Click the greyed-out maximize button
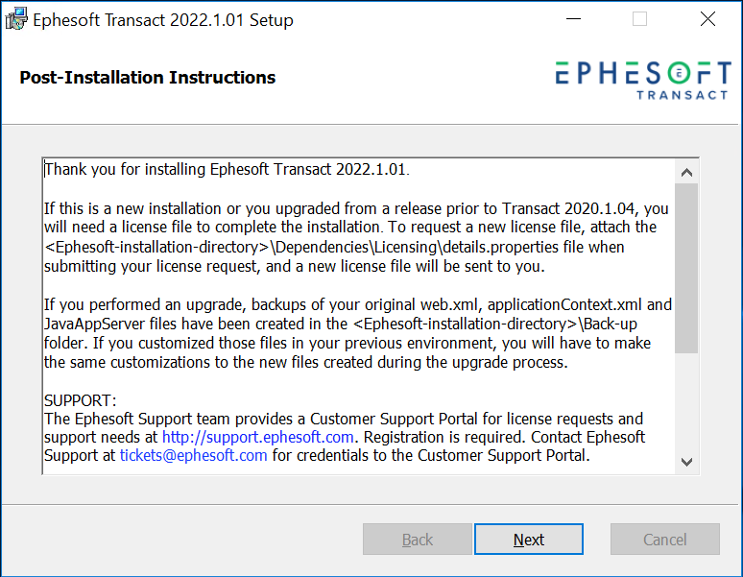 [639, 19]
